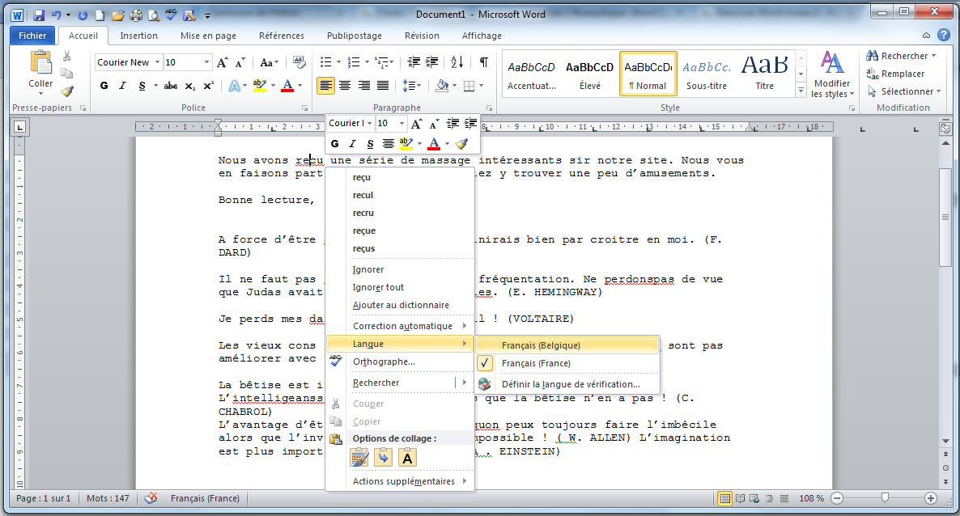Image resolution: width=960 pixels, height=516 pixels.
Task: Click the spelling check icon in status bar
Action: pyautogui.click(x=151, y=498)
